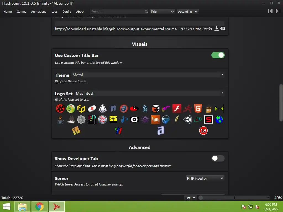Click the Flashpoint taskbar icon
Image resolution: width=283 pixels, height=212 pixels.
[56, 206]
